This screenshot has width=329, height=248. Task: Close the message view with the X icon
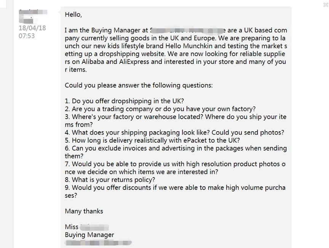326,5
